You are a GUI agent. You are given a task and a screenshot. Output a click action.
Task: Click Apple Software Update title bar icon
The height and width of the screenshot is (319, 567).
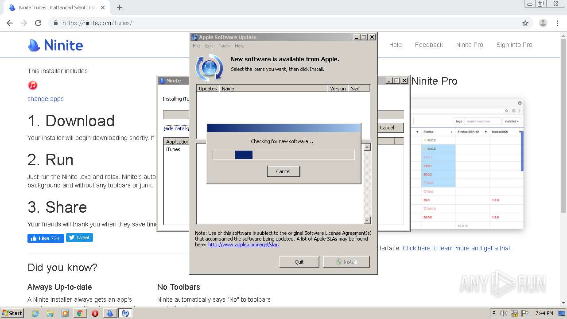[x=195, y=37]
